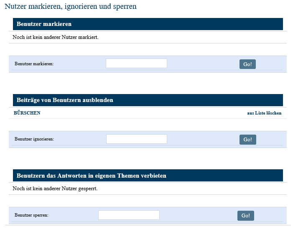Click the Benutzer markieren input field

pyautogui.click(x=136, y=64)
